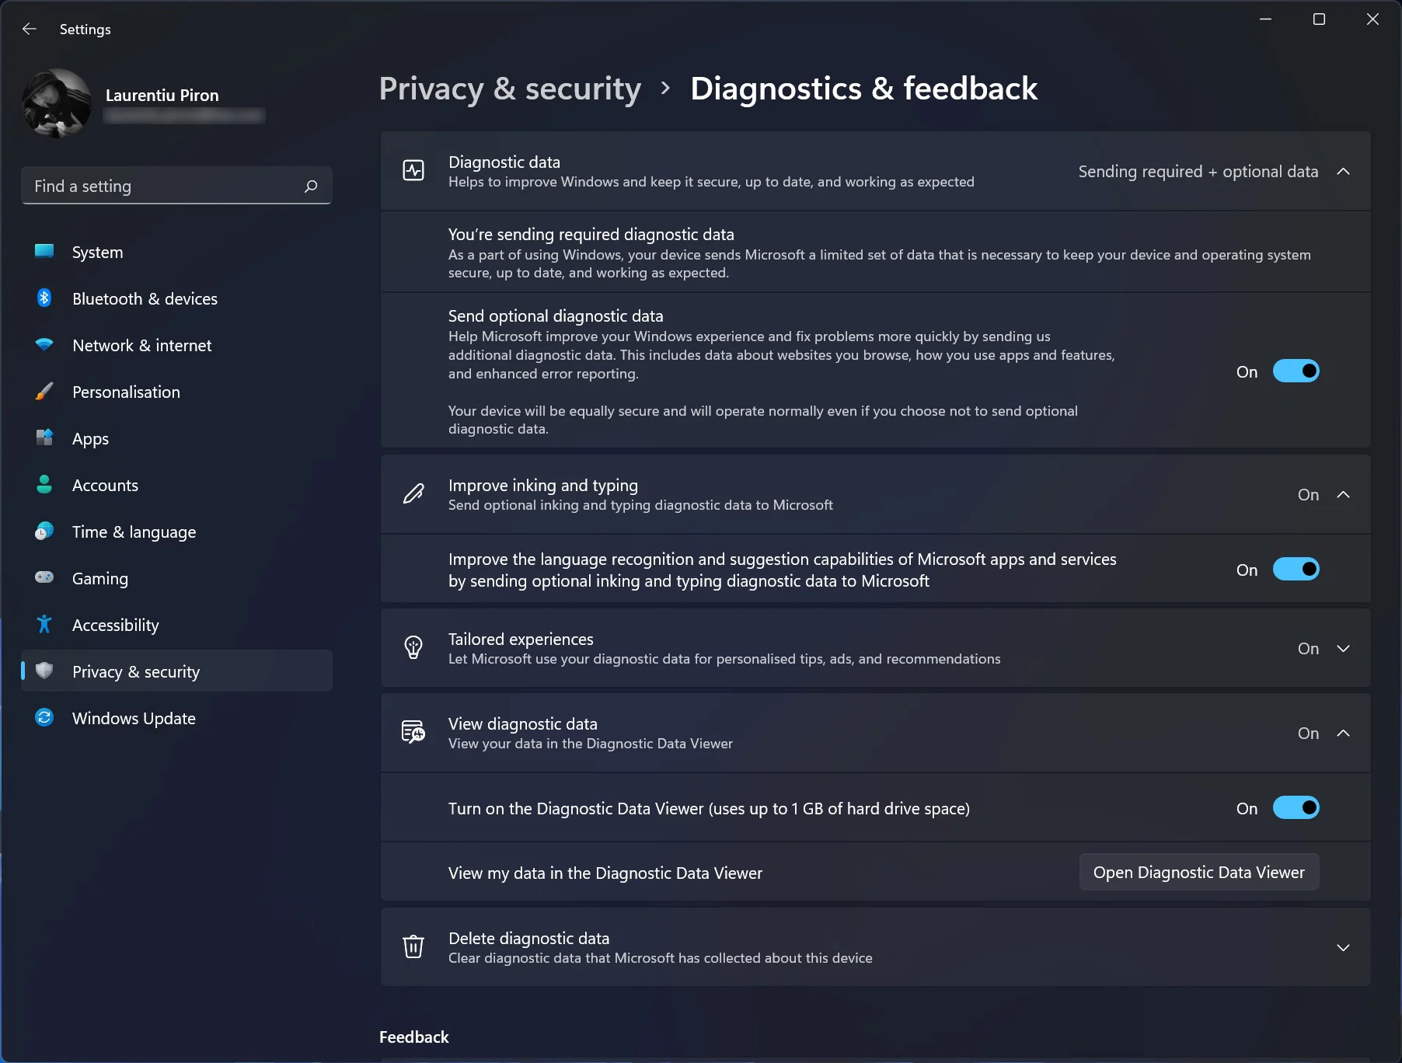Navigate to Privacy & security breadcrumb
The image size is (1402, 1063).
point(510,89)
